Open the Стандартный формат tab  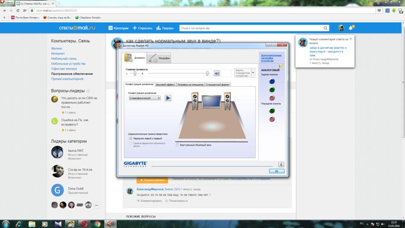[x=218, y=85]
